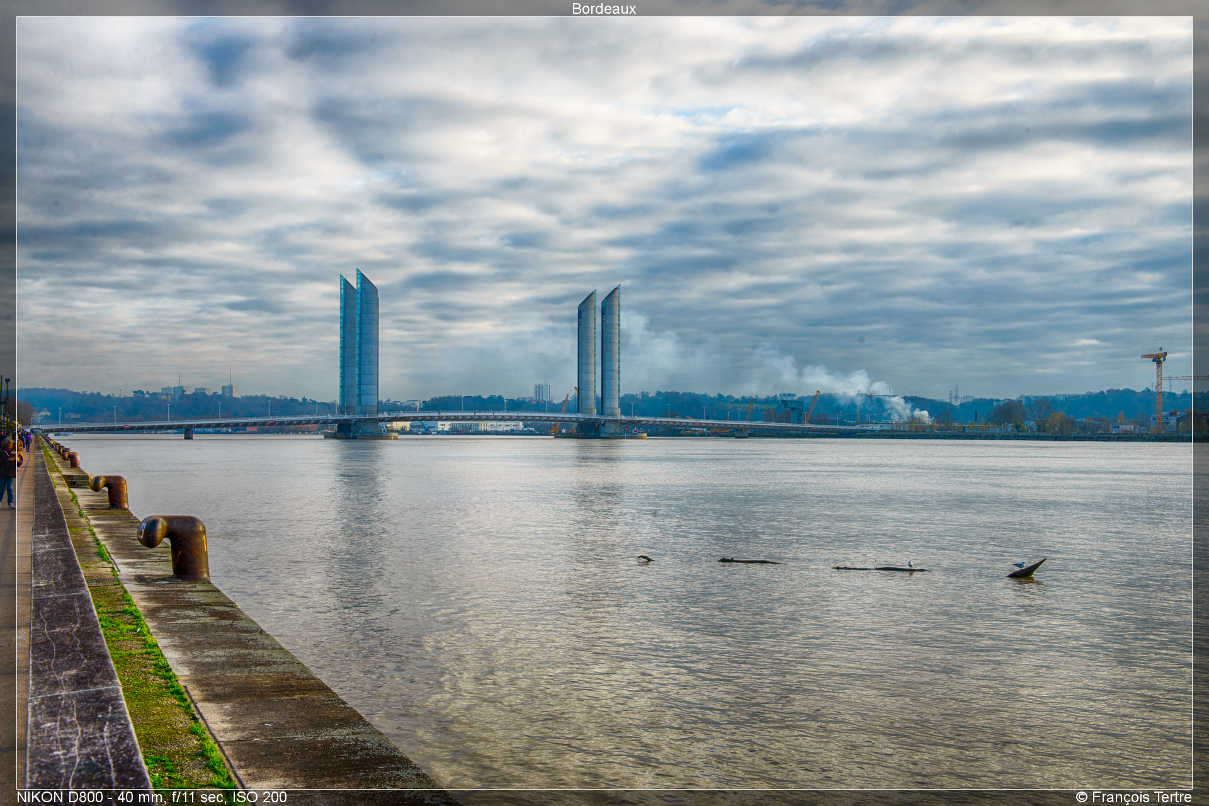1209x806 pixels.
Task: Click the 'NIKON D800 - 40 mm, f/11 sec, ISO 200' caption
Action: [x=152, y=797]
